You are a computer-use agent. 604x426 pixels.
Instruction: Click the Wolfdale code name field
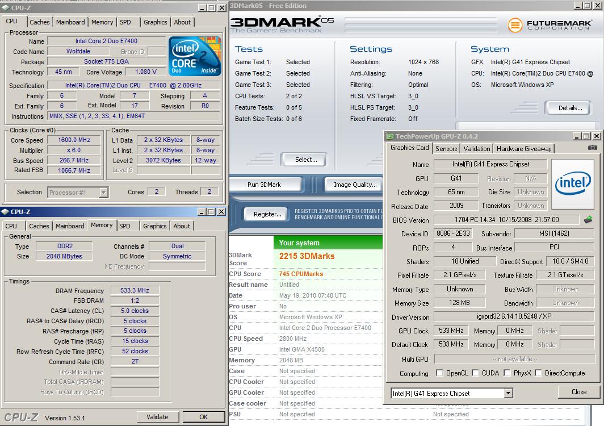click(x=78, y=51)
